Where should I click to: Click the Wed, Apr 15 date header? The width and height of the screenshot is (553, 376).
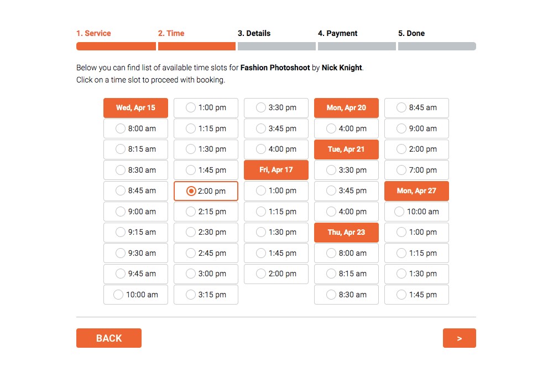135,108
